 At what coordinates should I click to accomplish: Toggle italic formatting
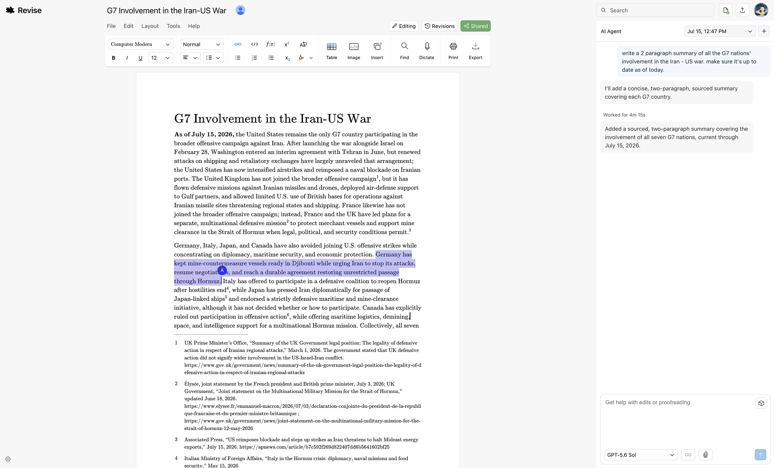click(x=127, y=58)
